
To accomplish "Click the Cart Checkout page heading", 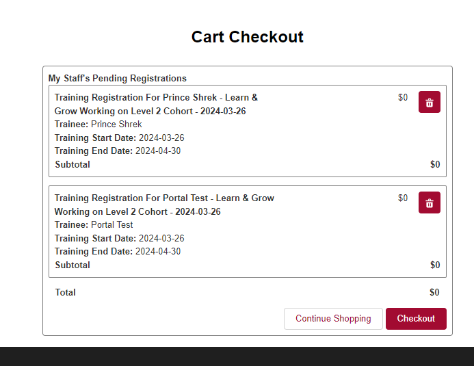I will pos(248,37).
